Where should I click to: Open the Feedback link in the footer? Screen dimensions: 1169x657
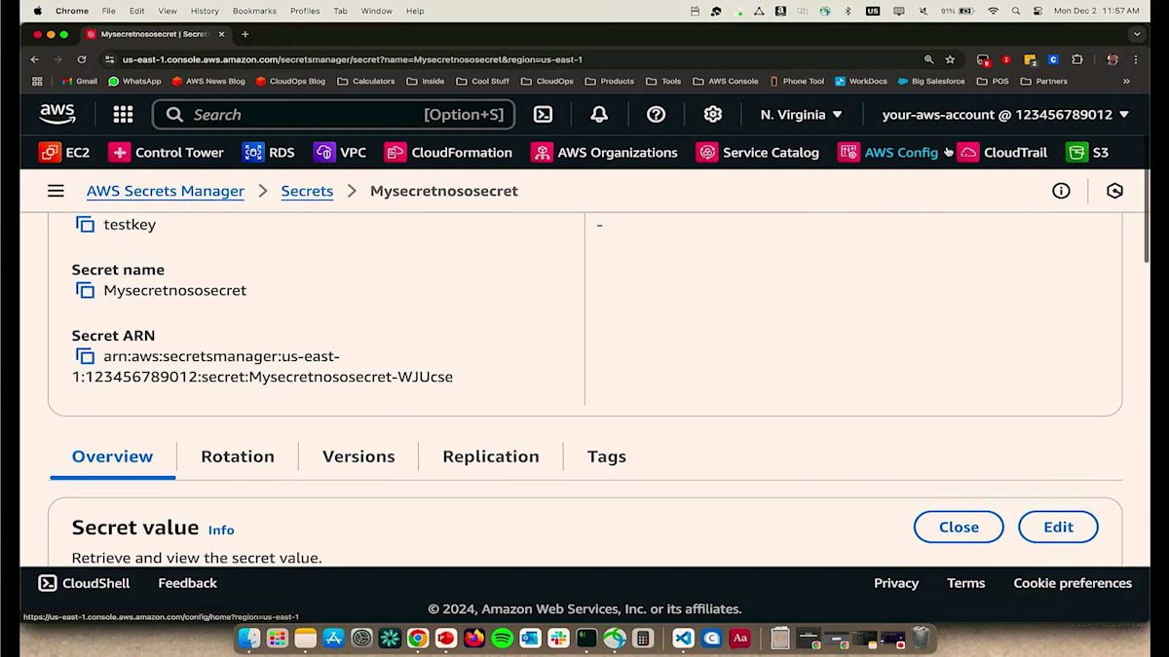pos(187,583)
